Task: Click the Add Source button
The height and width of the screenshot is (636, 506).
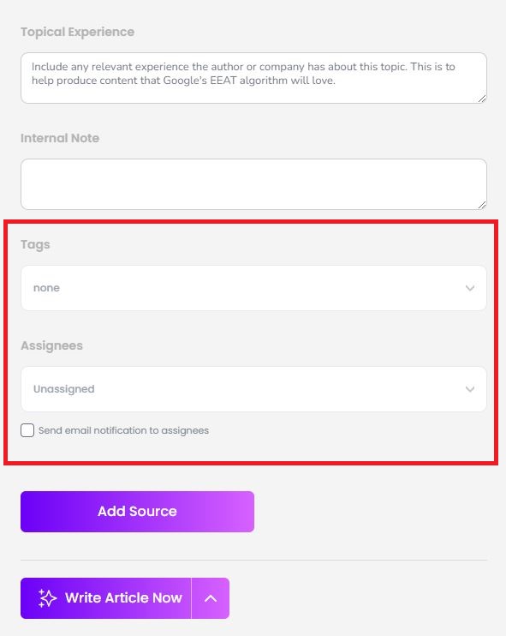Action: 137,512
